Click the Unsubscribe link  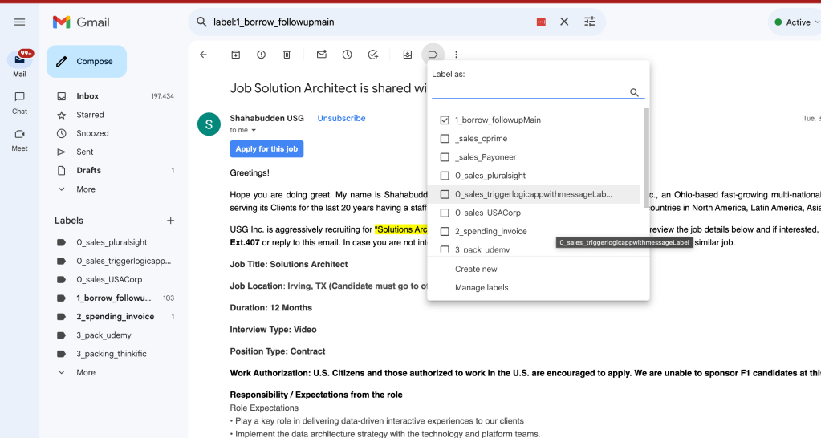[341, 118]
